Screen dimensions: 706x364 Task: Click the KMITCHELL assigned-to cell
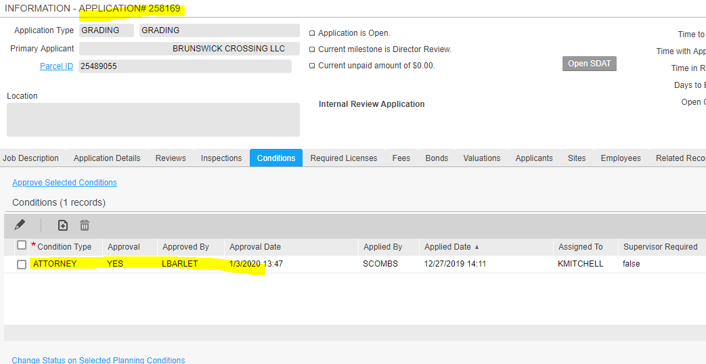click(x=580, y=264)
